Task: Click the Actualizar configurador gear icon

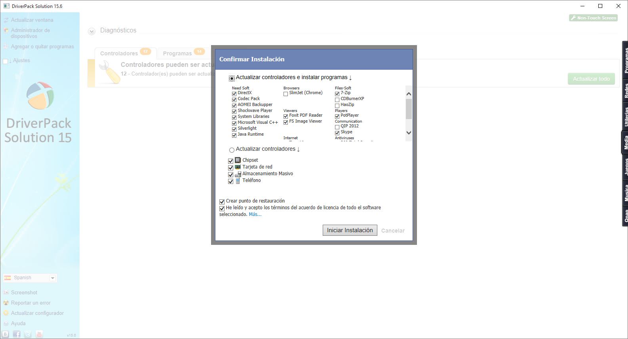Action: [6, 313]
